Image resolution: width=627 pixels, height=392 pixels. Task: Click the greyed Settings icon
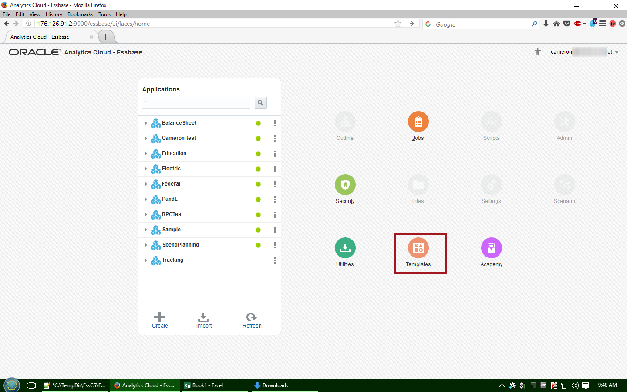[x=492, y=185]
